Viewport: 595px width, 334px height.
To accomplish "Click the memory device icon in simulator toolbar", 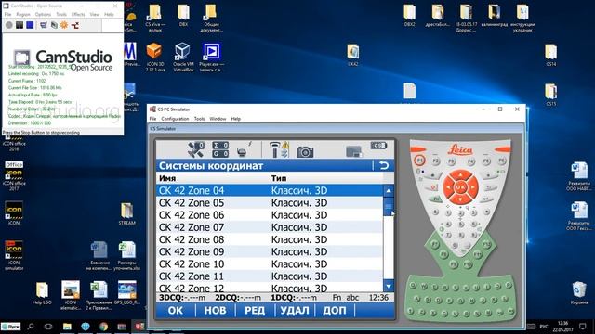I will pos(353,151).
